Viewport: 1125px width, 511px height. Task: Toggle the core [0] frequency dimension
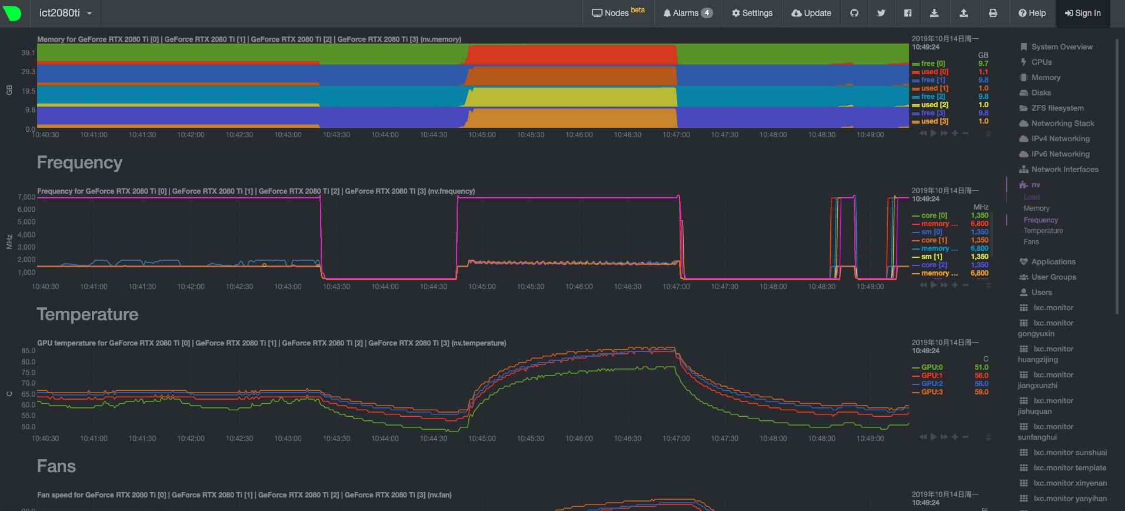pyautogui.click(x=934, y=215)
